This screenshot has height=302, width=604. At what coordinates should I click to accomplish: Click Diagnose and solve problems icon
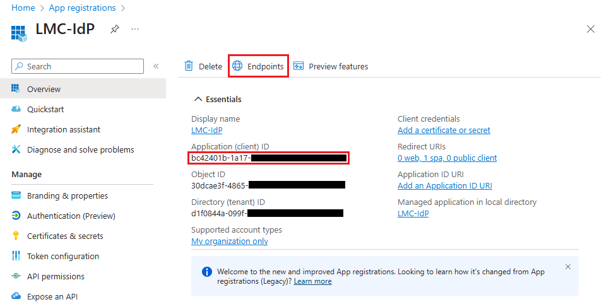[16, 149]
